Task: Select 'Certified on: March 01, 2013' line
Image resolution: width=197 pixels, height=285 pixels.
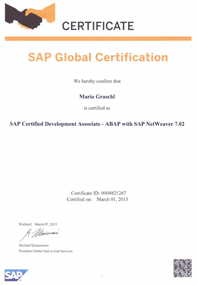Action: (97, 199)
